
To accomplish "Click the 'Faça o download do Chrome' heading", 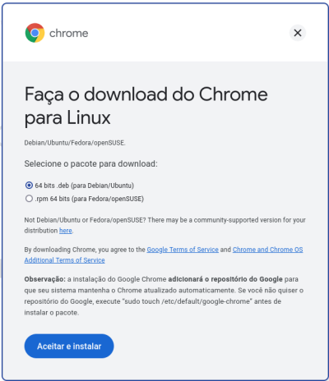I will click(x=146, y=94).
